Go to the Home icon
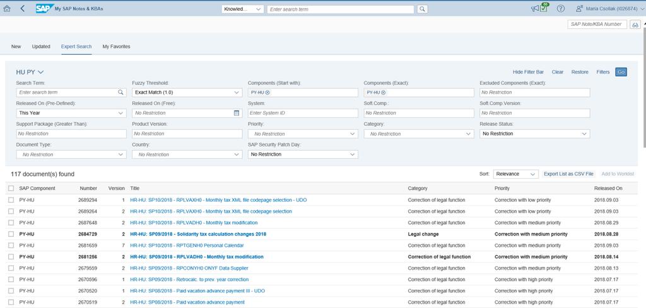646x308 pixels. 6,9
